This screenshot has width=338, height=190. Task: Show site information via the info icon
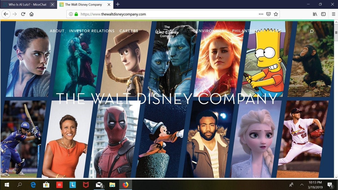coord(71,14)
